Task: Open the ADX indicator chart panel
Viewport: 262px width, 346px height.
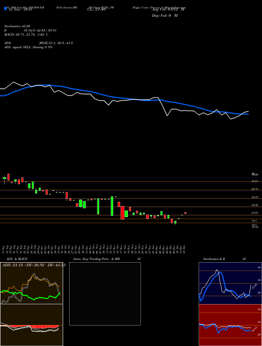Action: pos(31,283)
